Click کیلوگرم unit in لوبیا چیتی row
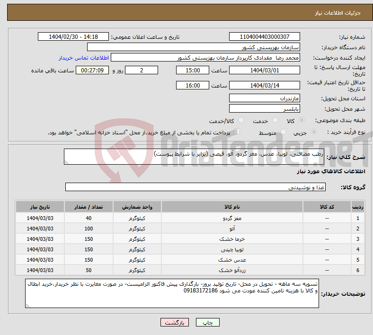Image resolution: width=373 pixels, height=335 pixels. (137, 250)
